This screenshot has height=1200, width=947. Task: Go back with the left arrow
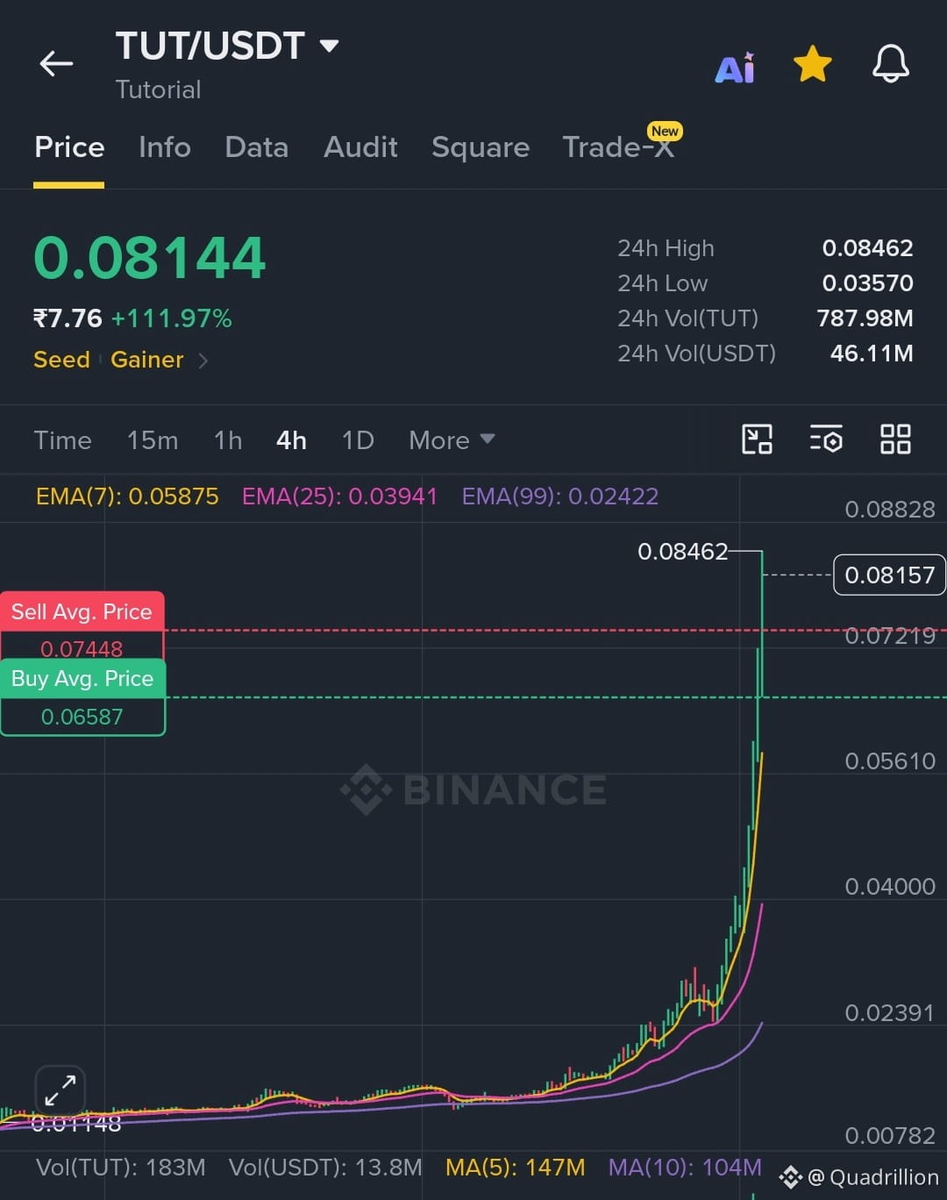click(56, 63)
